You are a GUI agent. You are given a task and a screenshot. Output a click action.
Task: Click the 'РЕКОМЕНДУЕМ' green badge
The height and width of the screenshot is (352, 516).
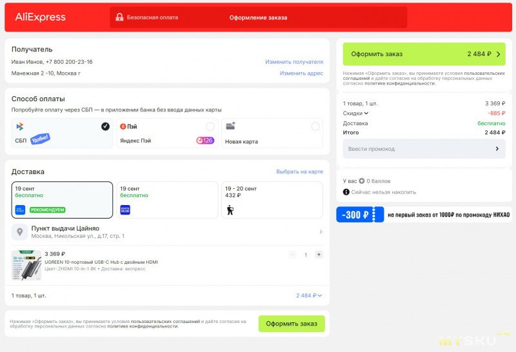[47, 210]
